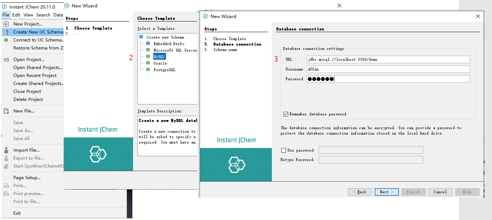492x220 pixels.
Task: Click the MySQL template icon
Action: click(148, 57)
